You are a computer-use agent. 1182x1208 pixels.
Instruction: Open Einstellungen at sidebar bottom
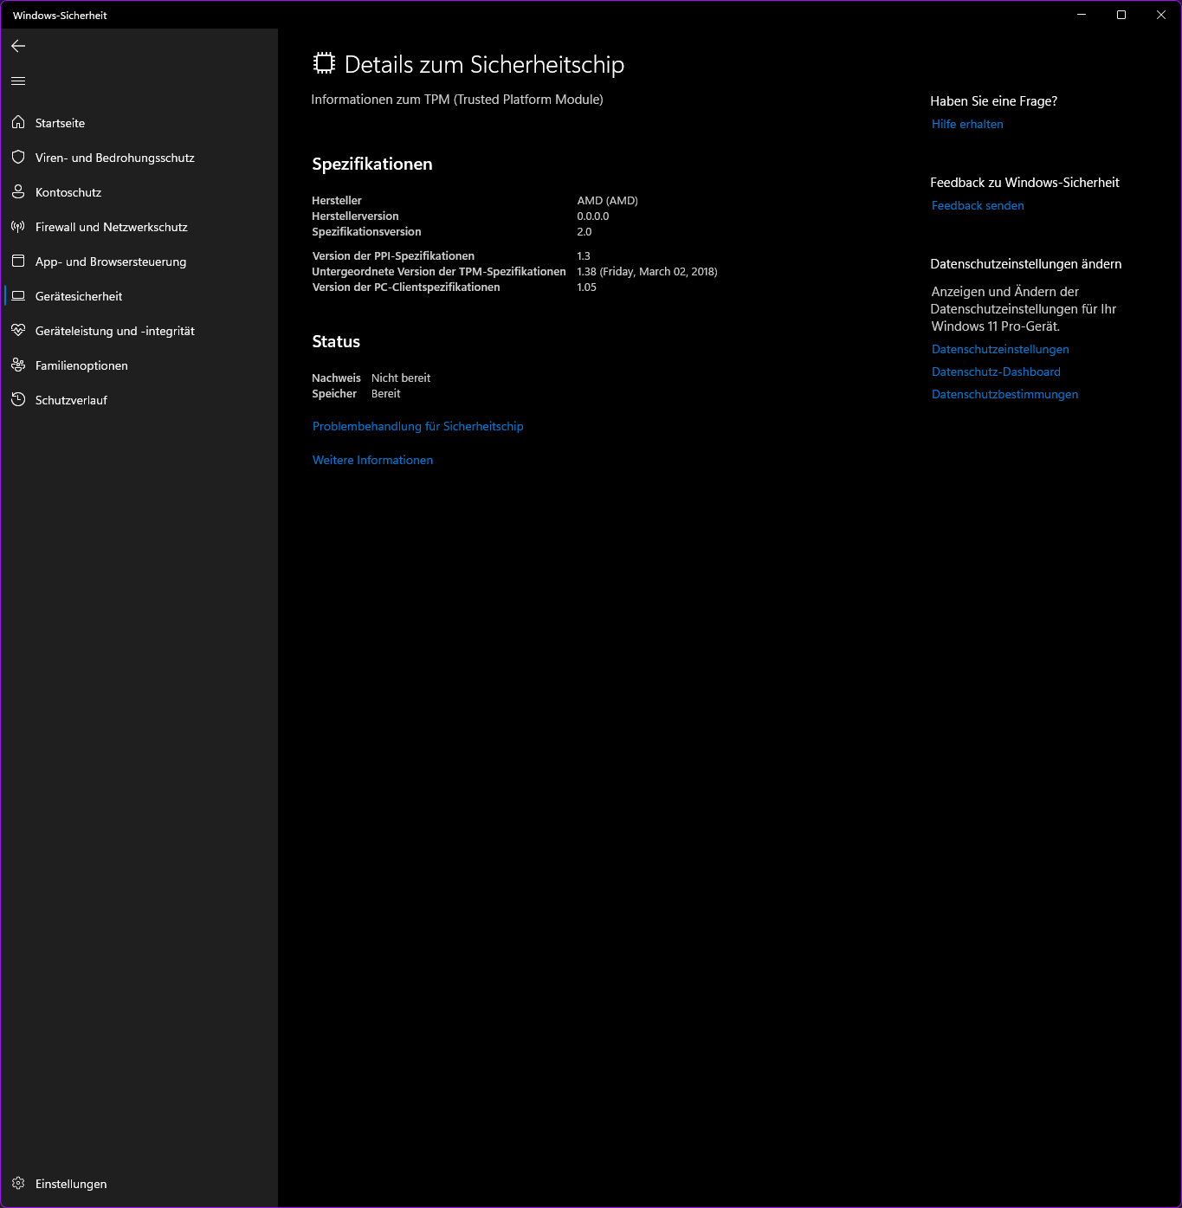[x=139, y=1184]
